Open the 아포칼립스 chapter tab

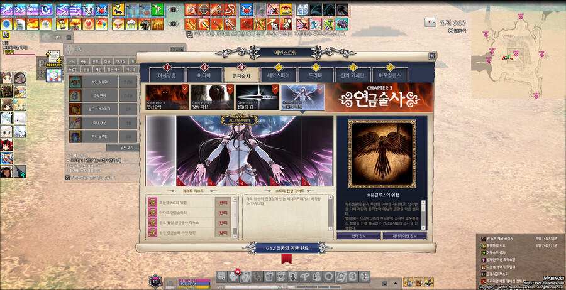tap(390, 75)
